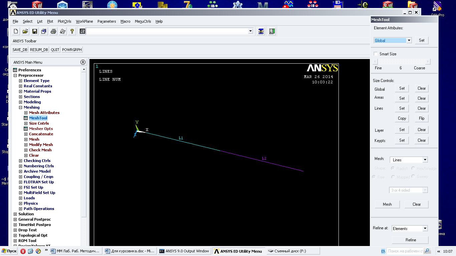Open the File menu

click(x=15, y=21)
